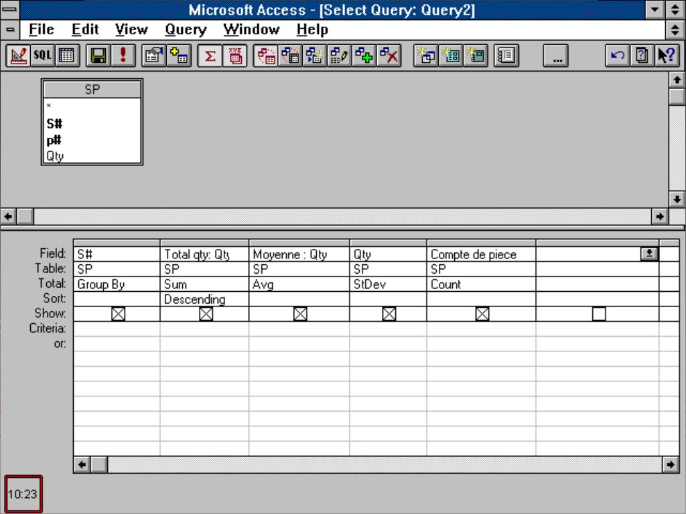
Task: Toggle Totals row with Sigma icon
Action: [x=210, y=56]
